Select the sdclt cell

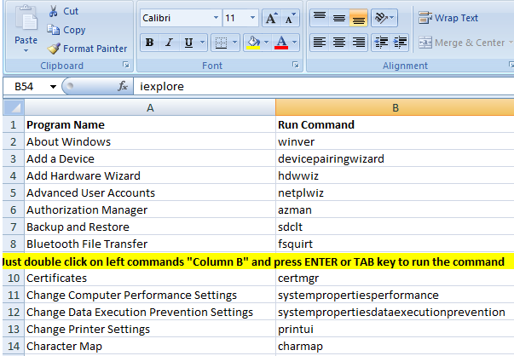[x=395, y=227]
